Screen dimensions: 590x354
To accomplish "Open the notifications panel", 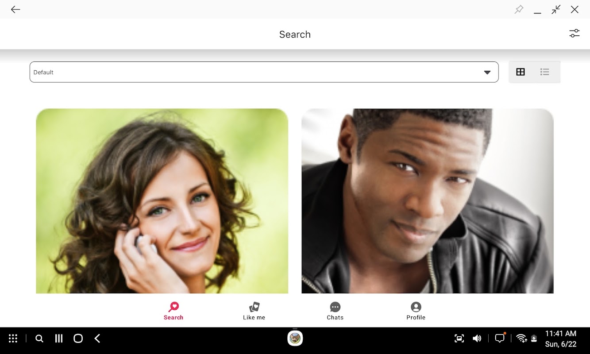I will pos(500,339).
